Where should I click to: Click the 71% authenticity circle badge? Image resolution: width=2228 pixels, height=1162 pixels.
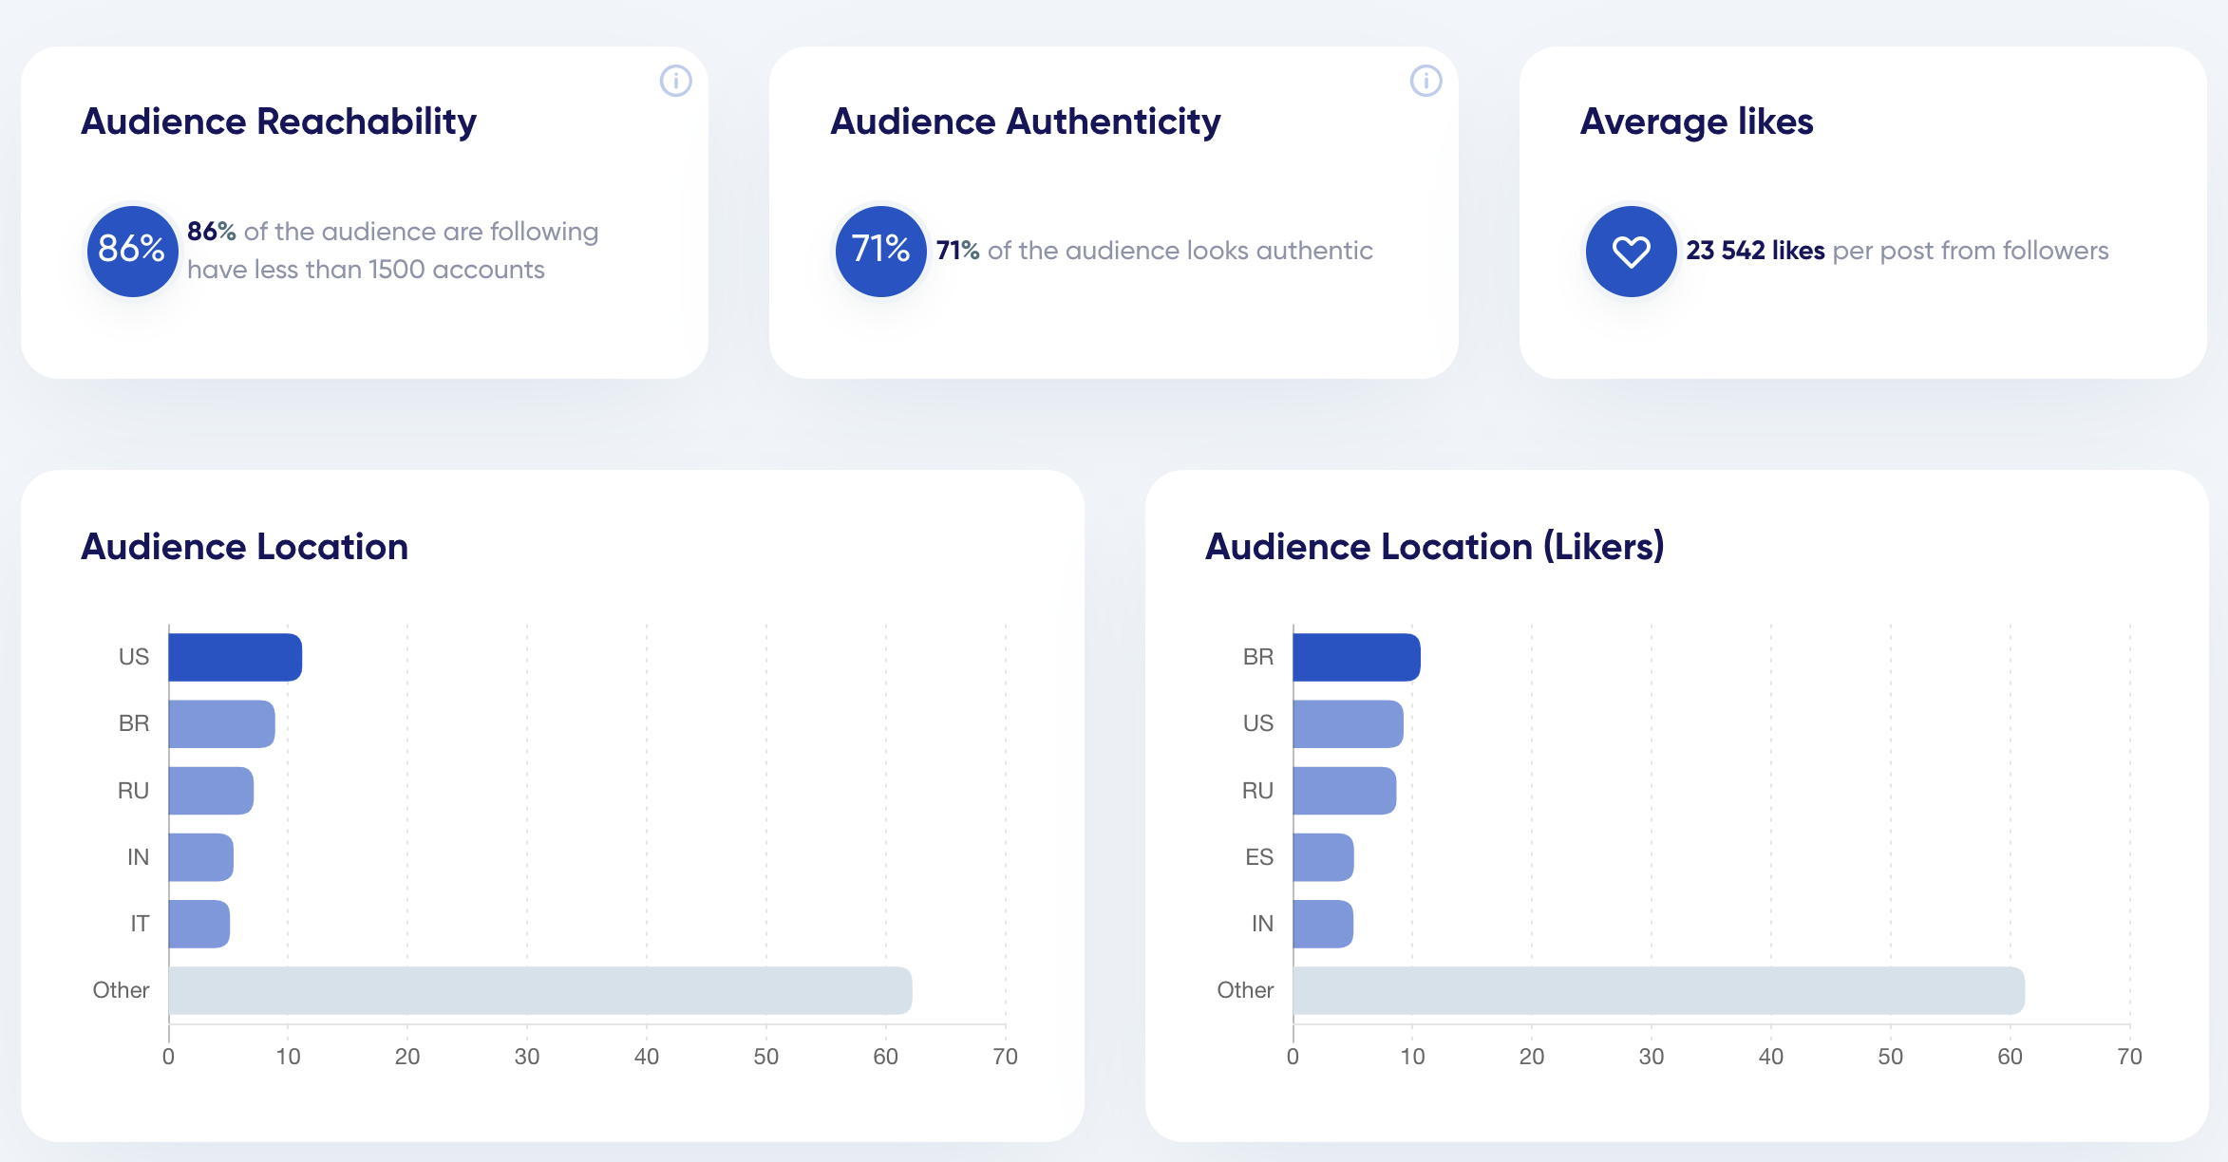[880, 252]
